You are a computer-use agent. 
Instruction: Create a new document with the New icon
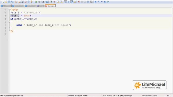(3, 2)
